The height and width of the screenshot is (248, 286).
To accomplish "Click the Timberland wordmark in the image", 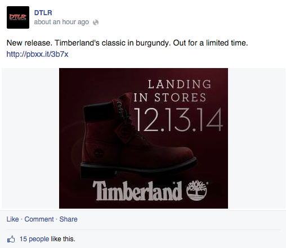I will [x=137, y=191].
